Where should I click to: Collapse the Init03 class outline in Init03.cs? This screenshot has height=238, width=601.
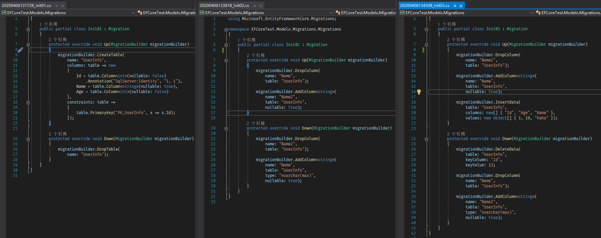[x=426, y=29]
